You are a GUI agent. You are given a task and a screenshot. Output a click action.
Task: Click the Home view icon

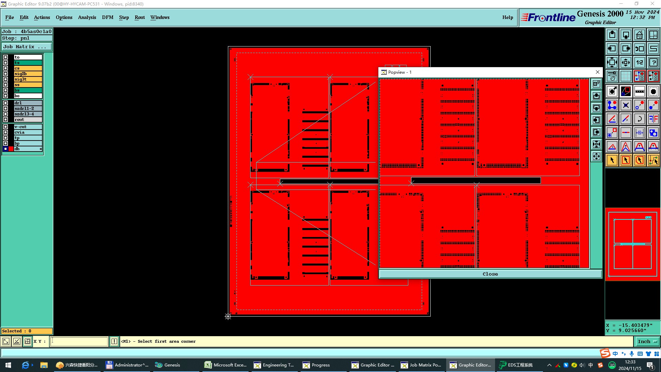(639, 35)
